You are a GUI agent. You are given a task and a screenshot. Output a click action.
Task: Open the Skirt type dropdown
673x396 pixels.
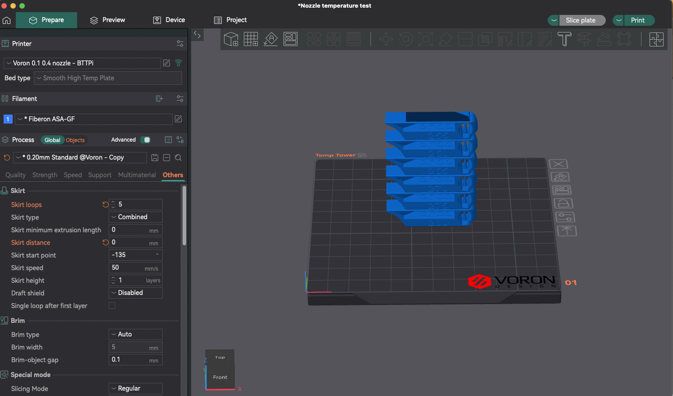pyautogui.click(x=136, y=217)
